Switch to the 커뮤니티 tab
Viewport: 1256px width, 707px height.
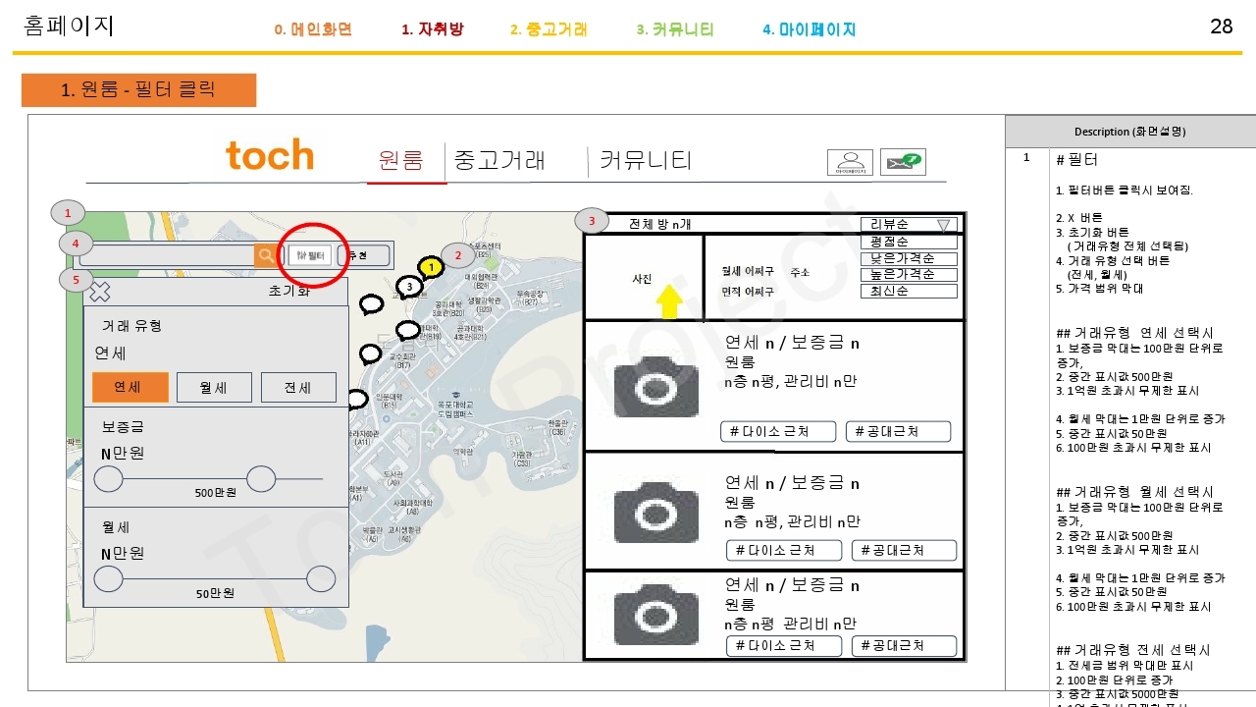(646, 160)
